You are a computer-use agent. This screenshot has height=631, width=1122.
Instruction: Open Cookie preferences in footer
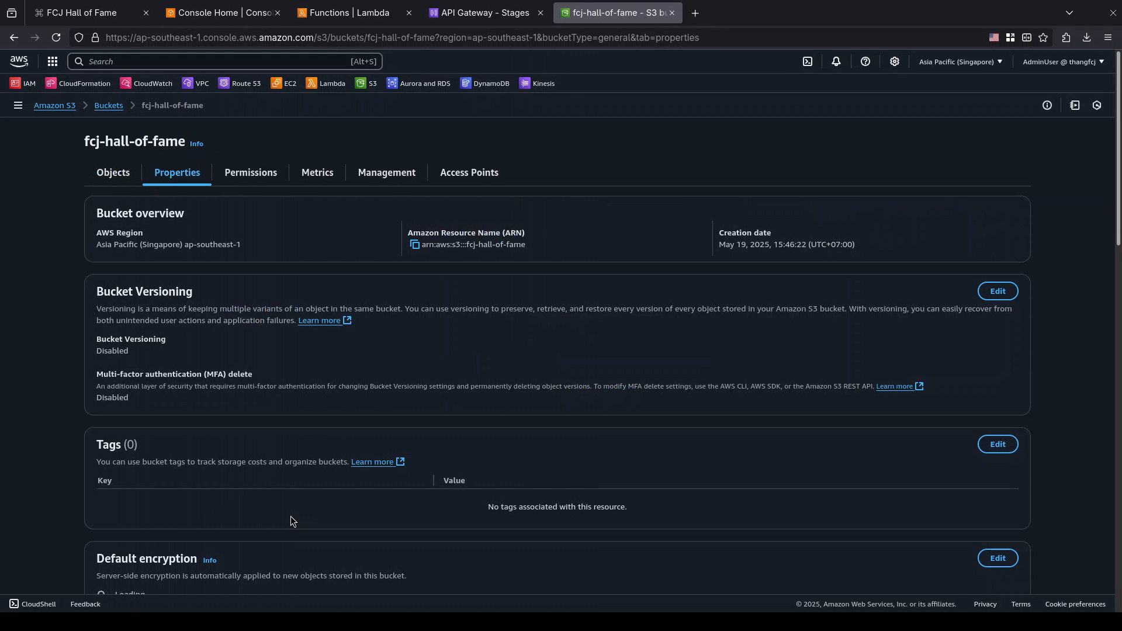[1075, 604]
